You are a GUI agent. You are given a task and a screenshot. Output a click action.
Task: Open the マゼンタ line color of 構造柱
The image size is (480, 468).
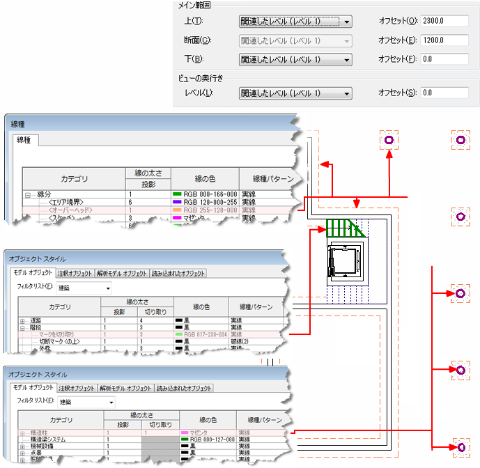tap(208, 432)
